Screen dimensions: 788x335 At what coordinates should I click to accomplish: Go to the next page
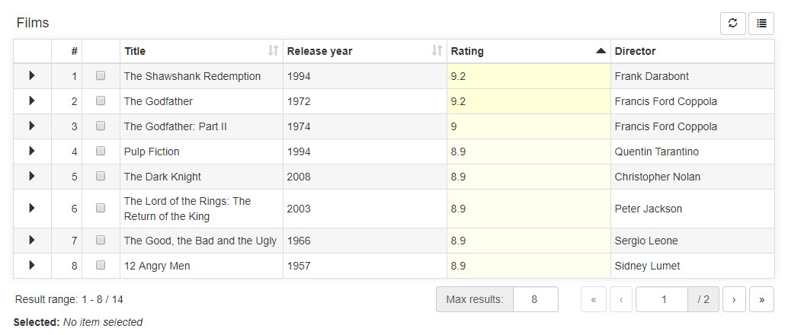point(734,300)
